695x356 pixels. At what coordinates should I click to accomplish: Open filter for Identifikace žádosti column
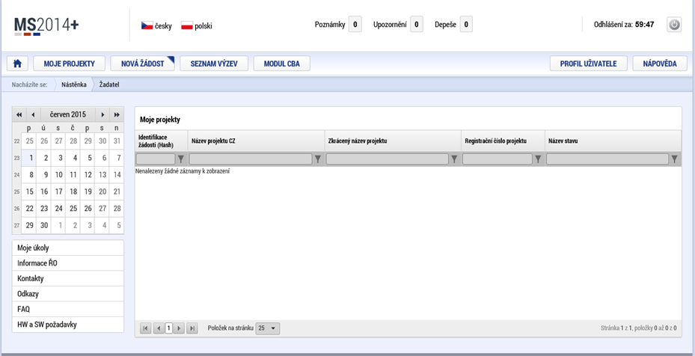[181, 159]
